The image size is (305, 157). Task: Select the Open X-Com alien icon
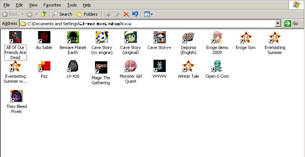click(x=217, y=66)
